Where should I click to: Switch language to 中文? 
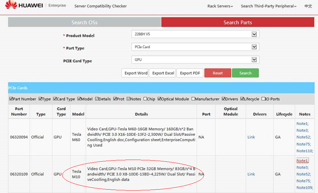click(x=308, y=6)
